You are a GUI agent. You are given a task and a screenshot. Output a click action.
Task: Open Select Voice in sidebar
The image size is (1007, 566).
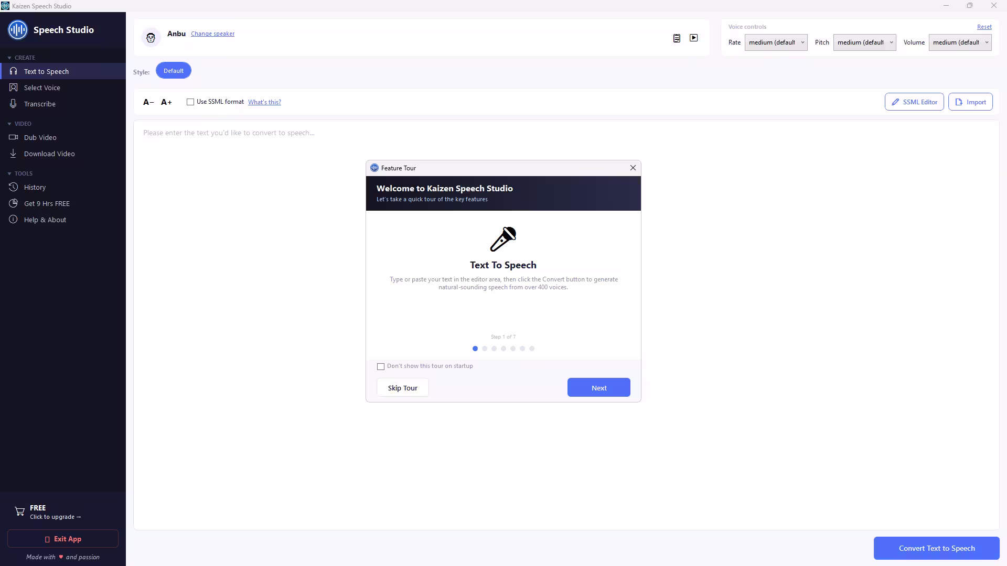tap(63, 88)
